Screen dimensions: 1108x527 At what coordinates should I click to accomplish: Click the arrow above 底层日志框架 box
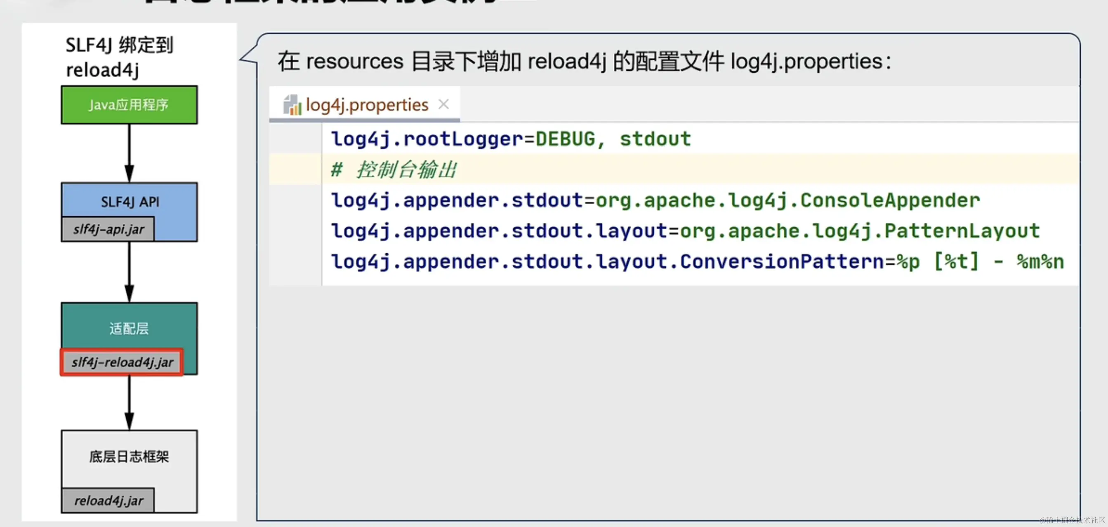(x=129, y=403)
